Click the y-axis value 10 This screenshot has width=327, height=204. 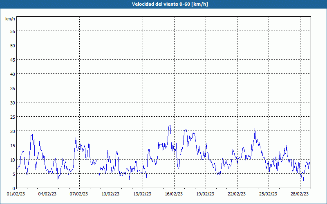pyautogui.click(x=13, y=160)
